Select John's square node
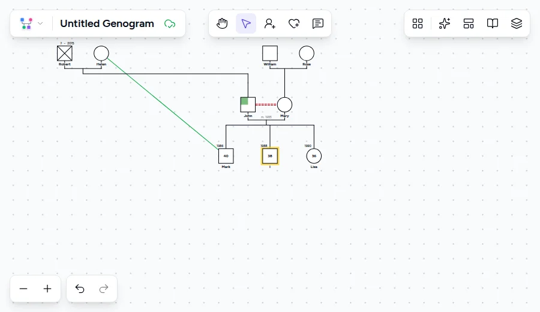Image resolution: width=540 pixels, height=312 pixels. coord(248,104)
